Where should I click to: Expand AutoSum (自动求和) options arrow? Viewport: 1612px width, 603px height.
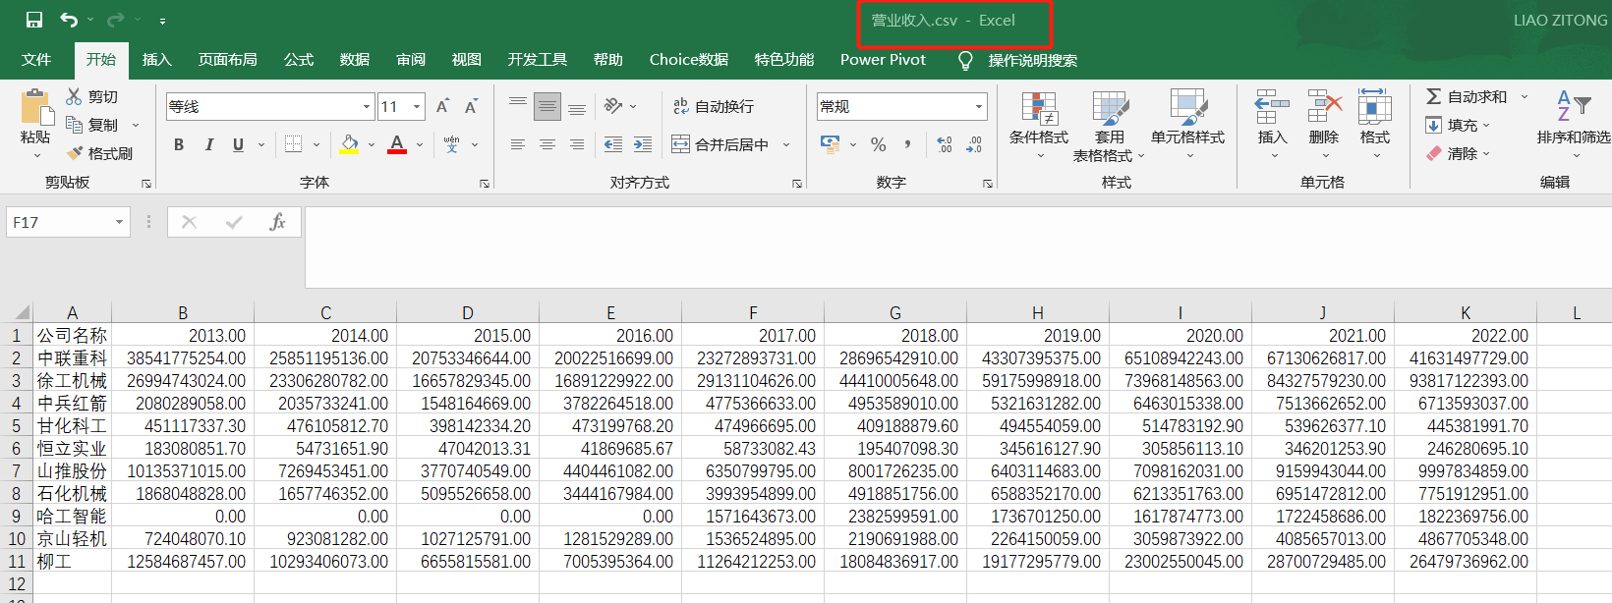(1525, 96)
